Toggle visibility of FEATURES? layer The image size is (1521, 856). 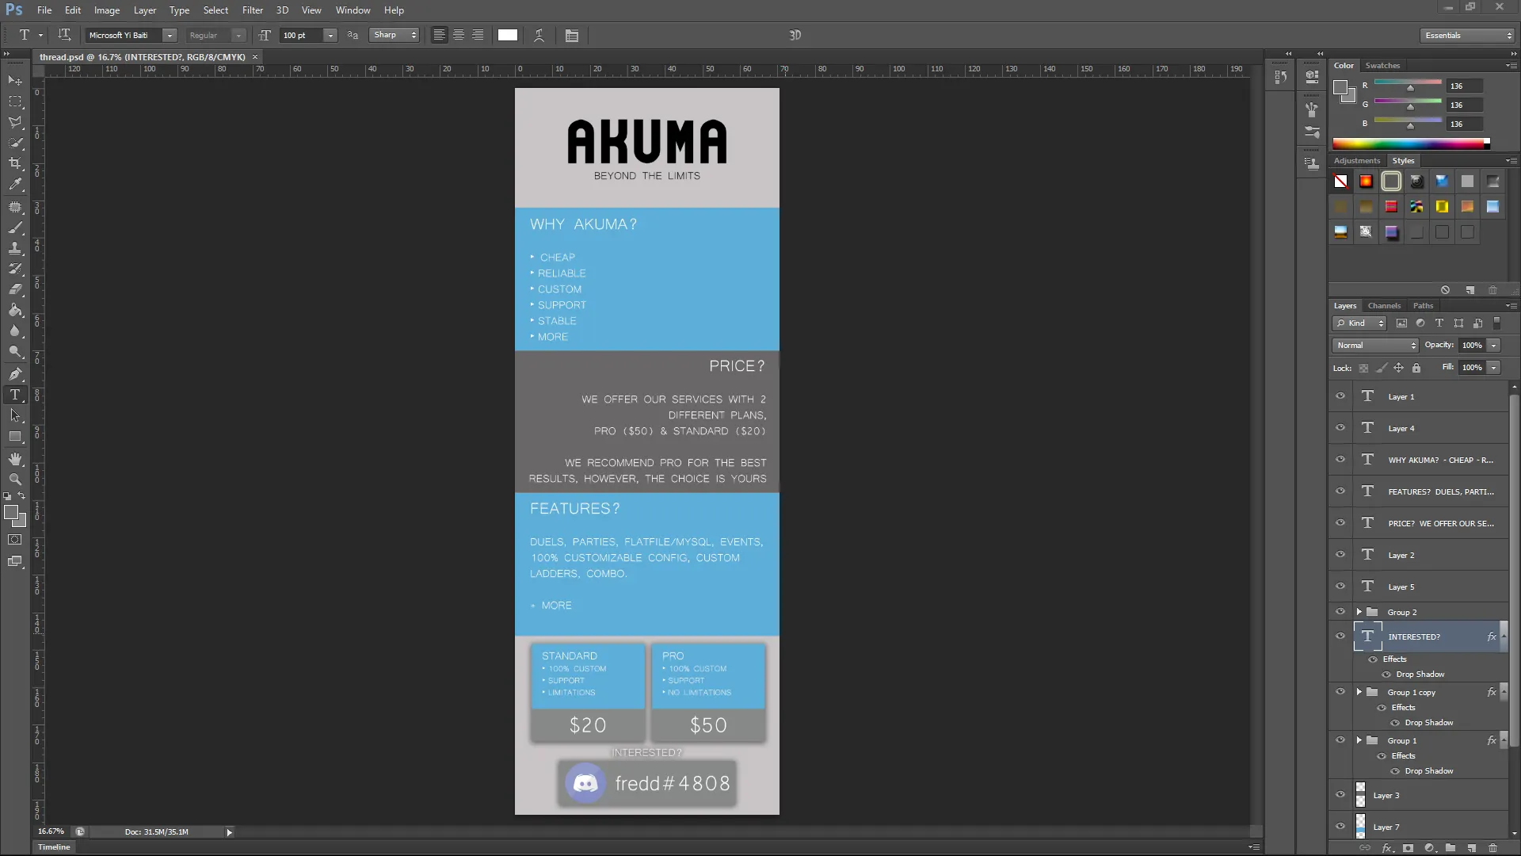click(x=1340, y=491)
